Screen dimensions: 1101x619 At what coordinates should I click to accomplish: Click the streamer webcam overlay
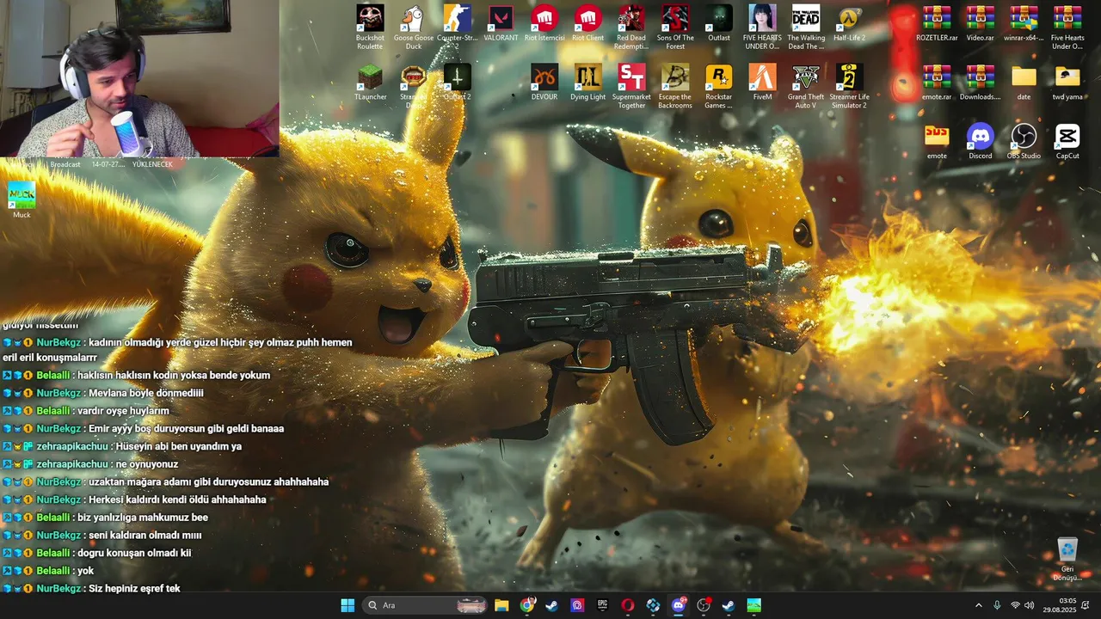point(139,78)
